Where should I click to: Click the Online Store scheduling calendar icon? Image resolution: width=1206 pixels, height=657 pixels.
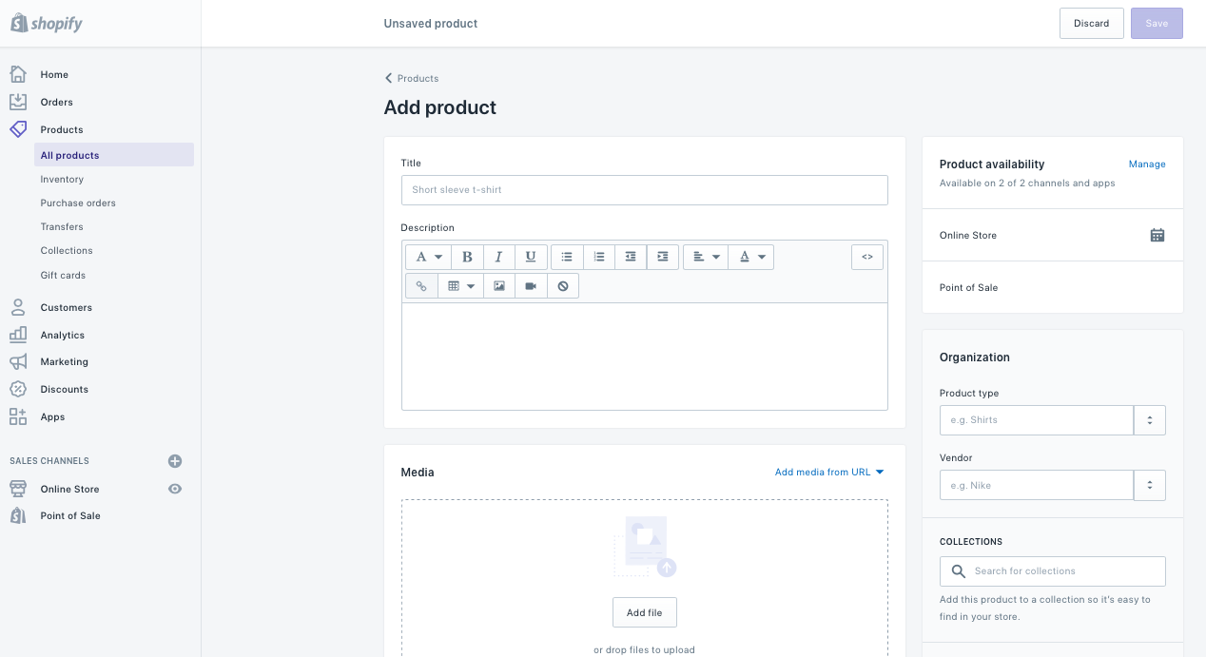[1157, 235]
